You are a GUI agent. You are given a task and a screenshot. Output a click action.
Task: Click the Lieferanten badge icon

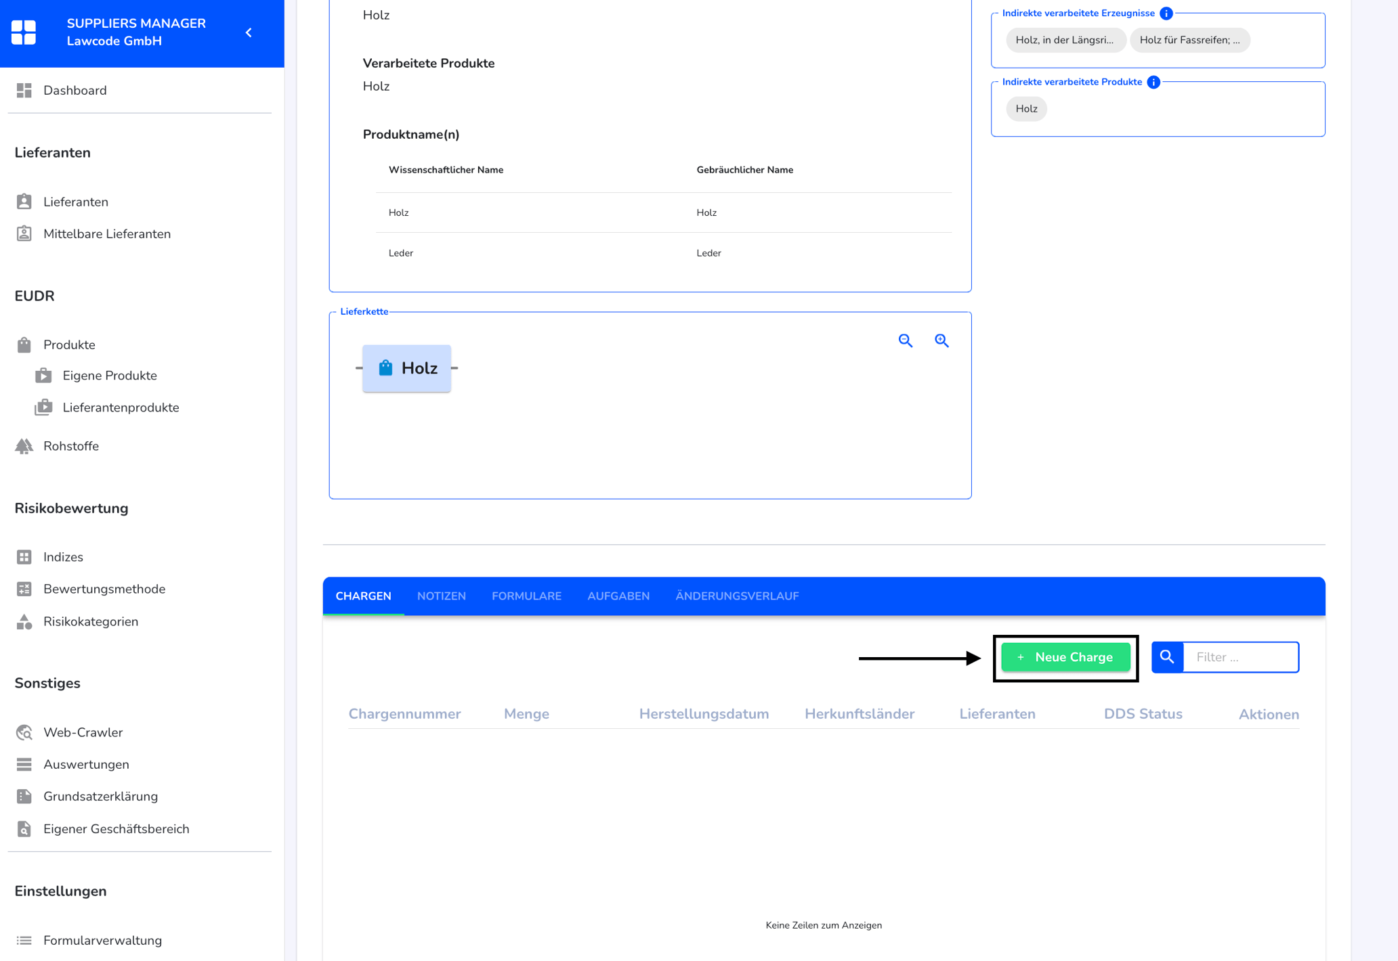24,202
